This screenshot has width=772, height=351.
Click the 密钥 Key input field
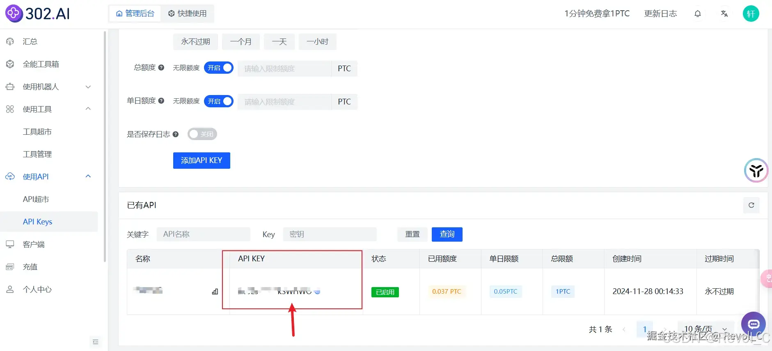[x=330, y=234]
